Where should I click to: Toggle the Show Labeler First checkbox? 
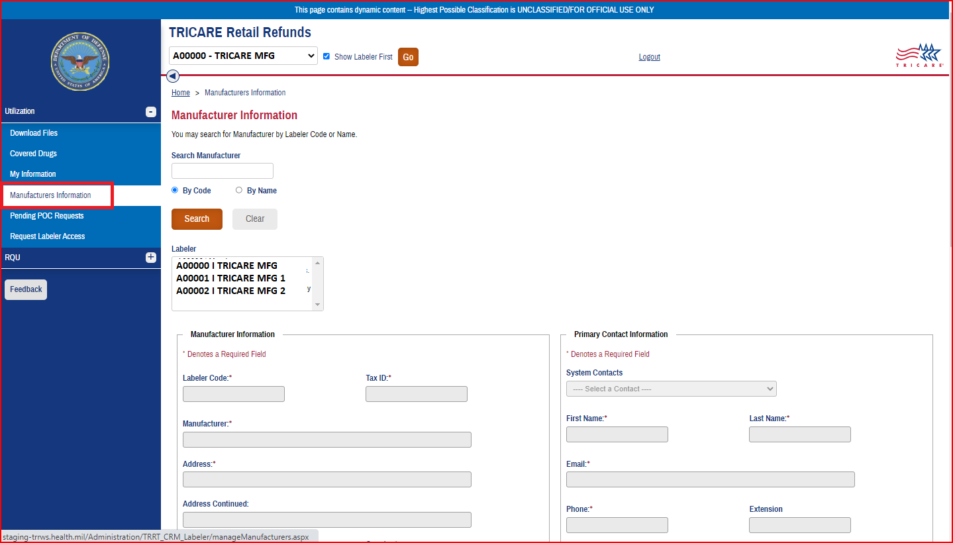[x=326, y=56]
